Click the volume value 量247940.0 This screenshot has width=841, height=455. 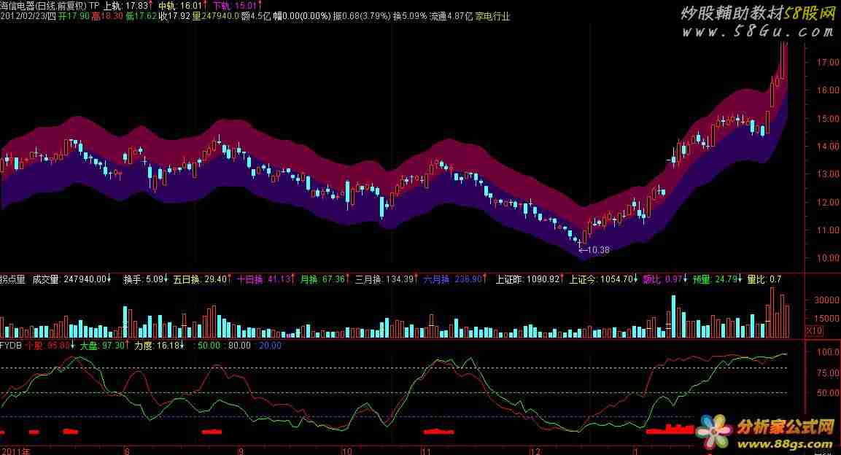click(x=216, y=16)
